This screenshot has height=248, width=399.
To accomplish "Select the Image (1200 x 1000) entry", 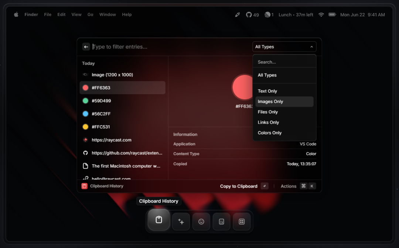I will tap(122, 75).
